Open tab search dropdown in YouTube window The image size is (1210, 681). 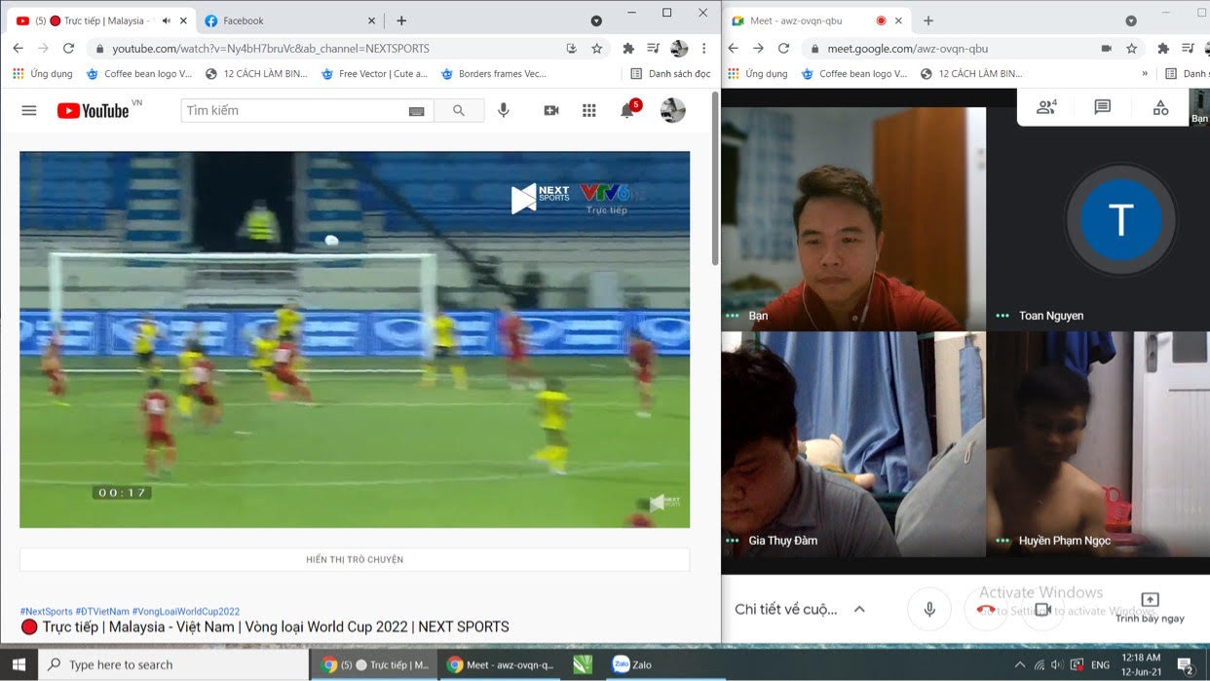click(596, 20)
